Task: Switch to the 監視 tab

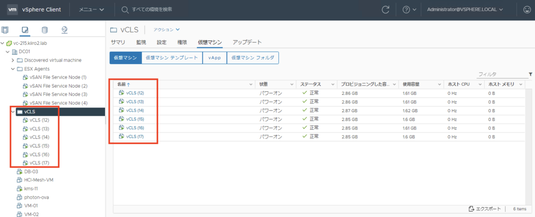Action: (x=141, y=42)
